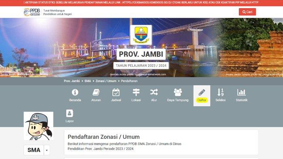The height and width of the screenshot is (159, 283).
Task: Click the red Cari search button
Action: coord(247,12)
